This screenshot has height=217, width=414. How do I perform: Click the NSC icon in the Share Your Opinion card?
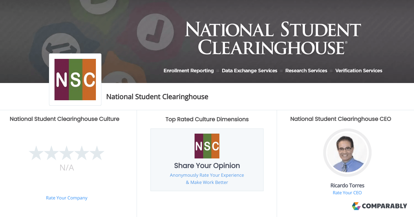pyautogui.click(x=207, y=146)
